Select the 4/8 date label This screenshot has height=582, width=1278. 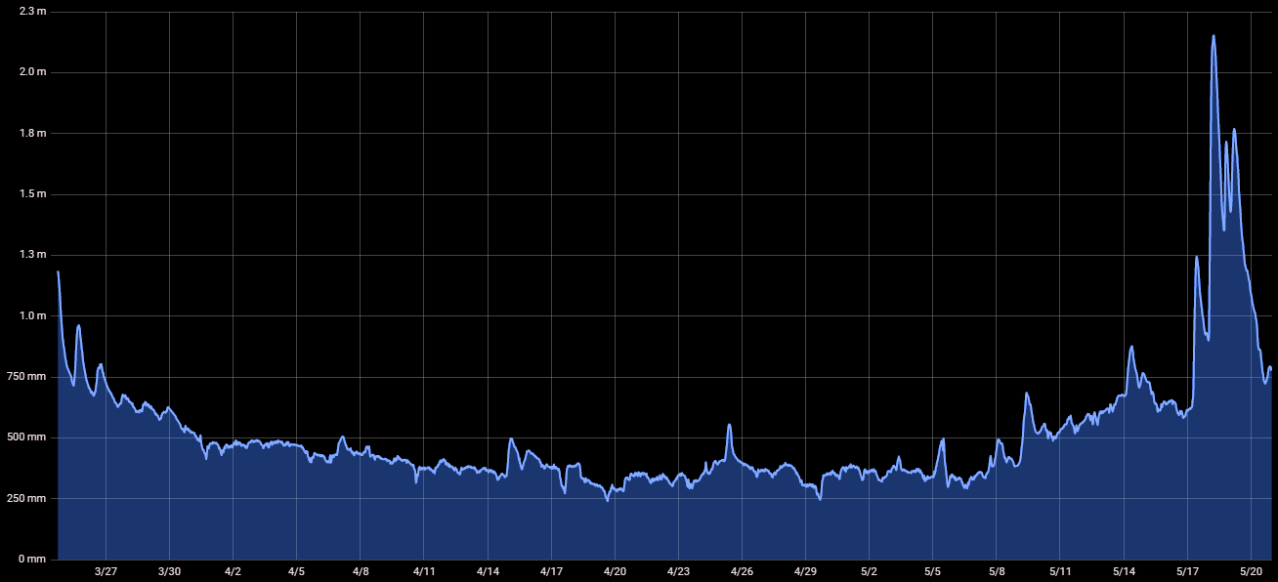(x=360, y=571)
